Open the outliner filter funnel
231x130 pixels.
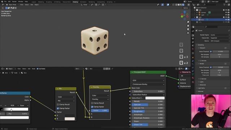[225, 5]
